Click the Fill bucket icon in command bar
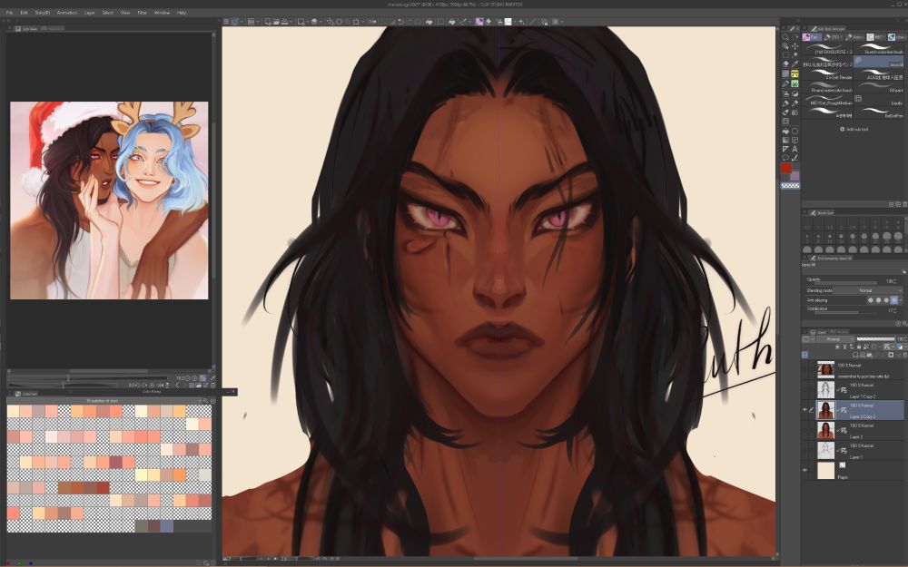The height and width of the screenshot is (567, 908). pyautogui.click(x=429, y=22)
